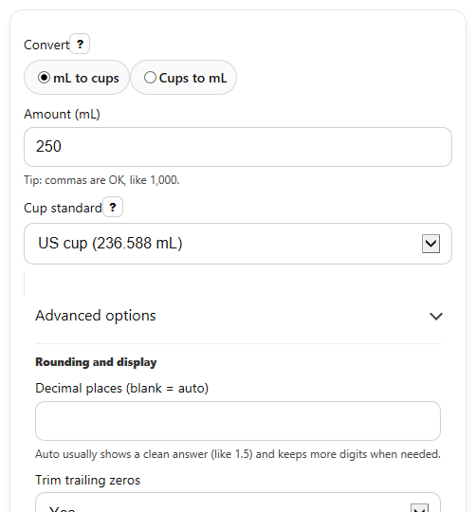Open the Cup standard dropdown
This screenshot has height=512, width=476.
(238, 244)
